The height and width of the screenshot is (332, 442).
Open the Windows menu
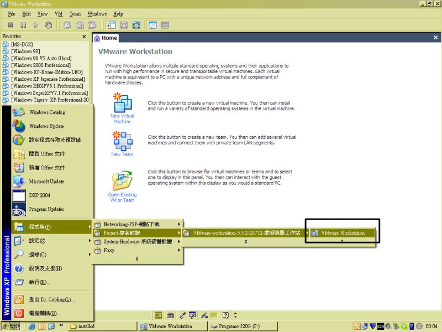click(x=97, y=14)
